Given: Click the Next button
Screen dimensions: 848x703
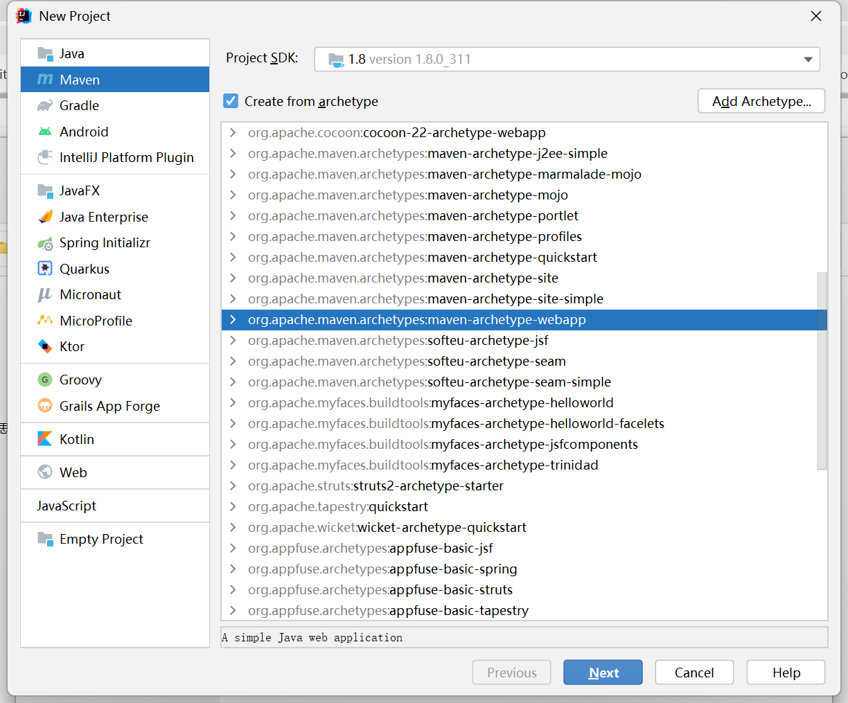Looking at the screenshot, I should pyautogui.click(x=603, y=673).
